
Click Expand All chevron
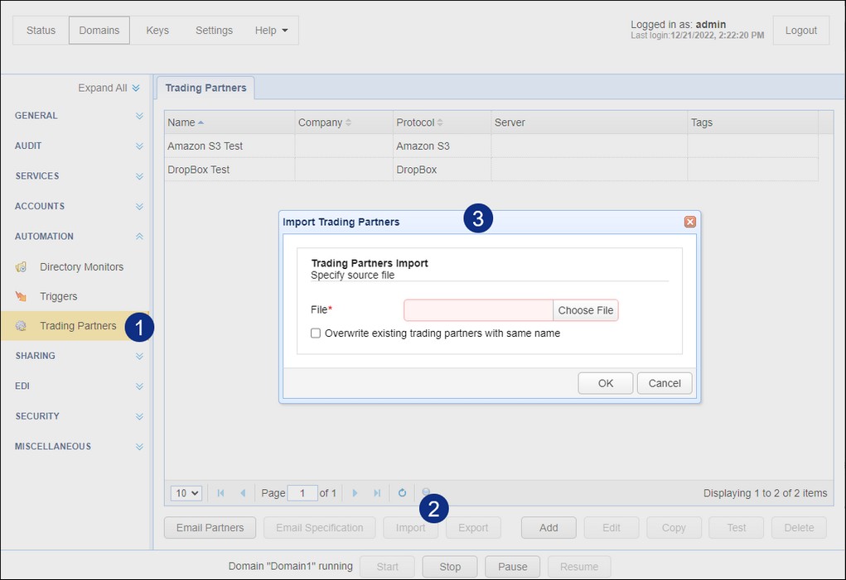tap(135, 88)
